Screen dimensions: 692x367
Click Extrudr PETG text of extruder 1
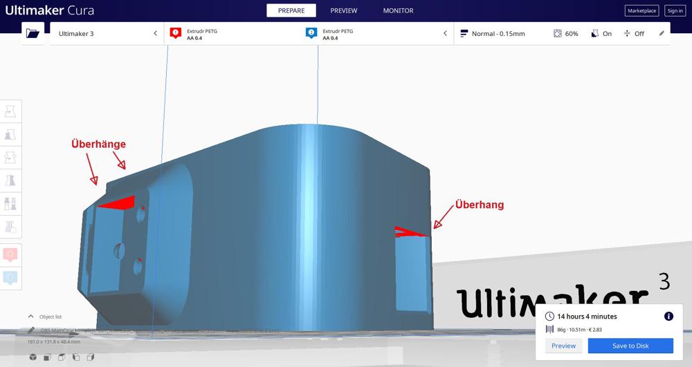tap(201, 31)
